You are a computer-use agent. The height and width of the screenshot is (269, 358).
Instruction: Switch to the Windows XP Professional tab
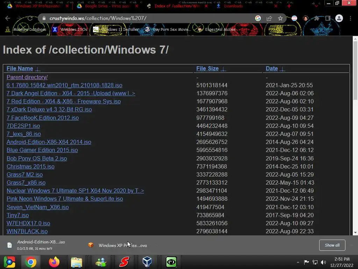coord(38,6)
